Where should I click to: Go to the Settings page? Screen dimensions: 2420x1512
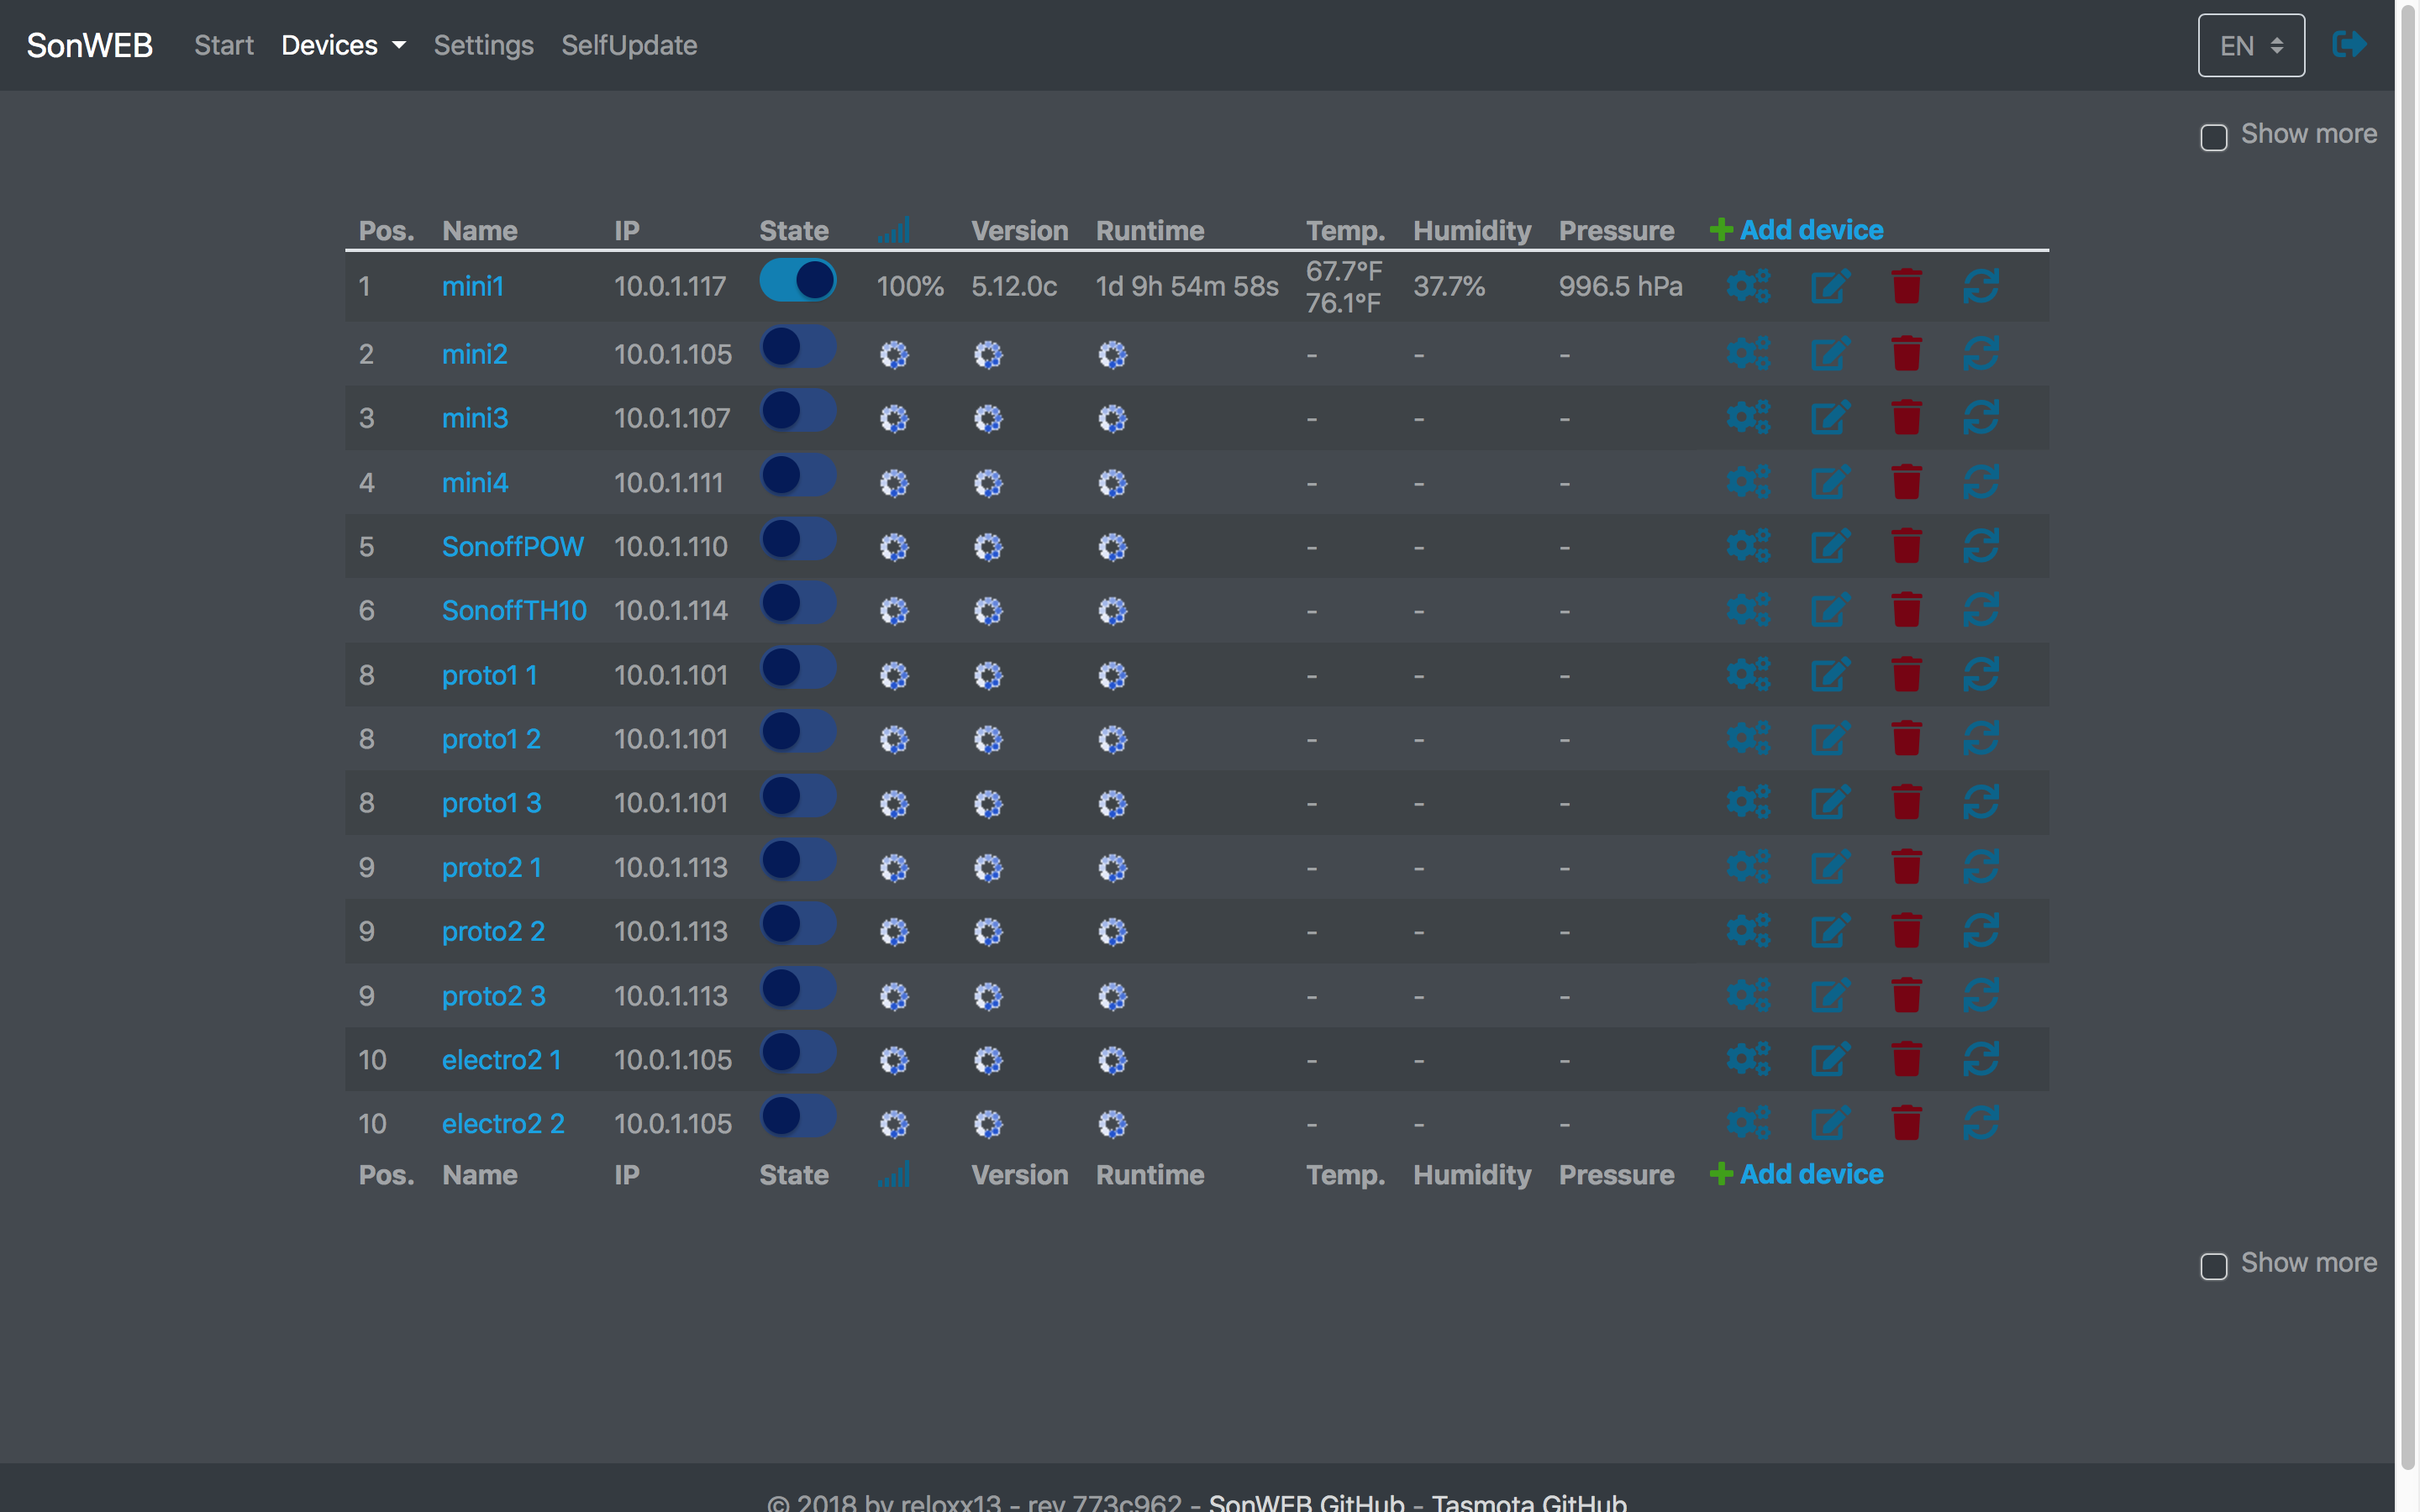click(484, 45)
